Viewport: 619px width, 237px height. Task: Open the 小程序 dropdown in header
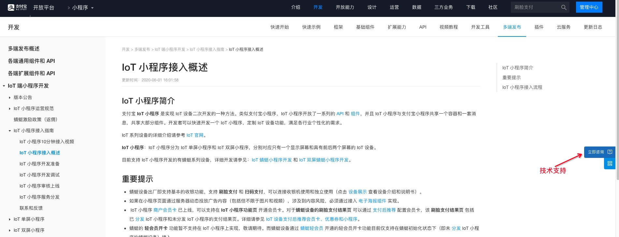tap(83, 7)
